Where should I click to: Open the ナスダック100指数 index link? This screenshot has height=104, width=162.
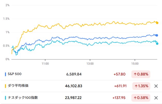coord(23,97)
